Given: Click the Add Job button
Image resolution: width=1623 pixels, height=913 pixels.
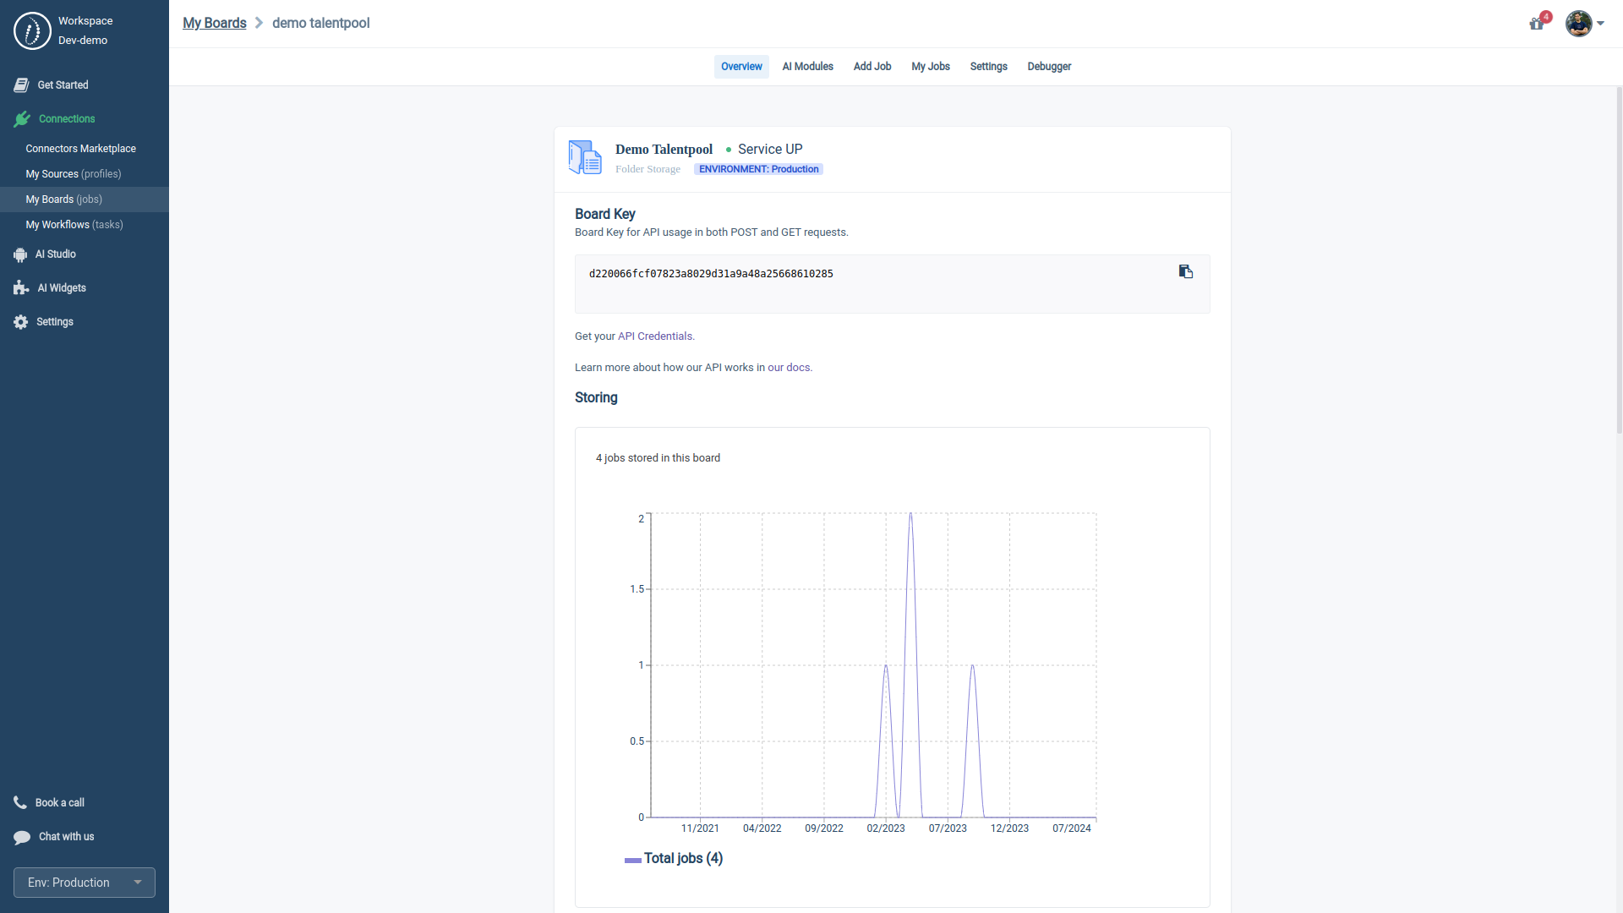Looking at the screenshot, I should coord(871,66).
